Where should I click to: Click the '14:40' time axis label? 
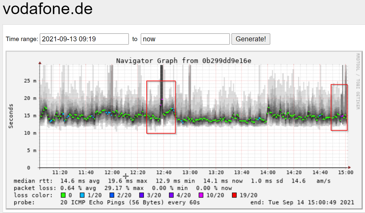(320, 172)
